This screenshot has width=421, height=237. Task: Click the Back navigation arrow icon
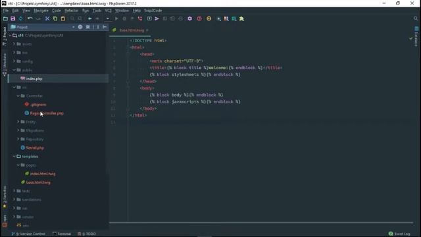(x=90, y=19)
